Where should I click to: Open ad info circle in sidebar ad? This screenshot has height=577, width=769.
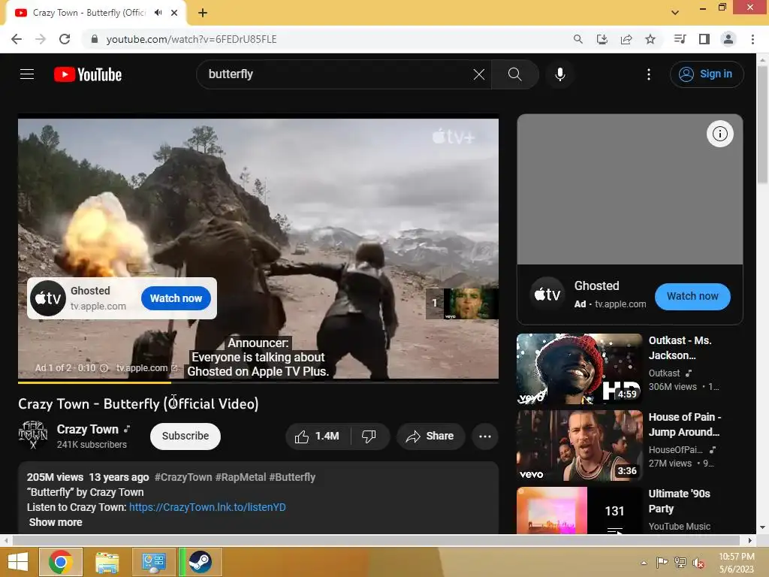[x=719, y=134]
